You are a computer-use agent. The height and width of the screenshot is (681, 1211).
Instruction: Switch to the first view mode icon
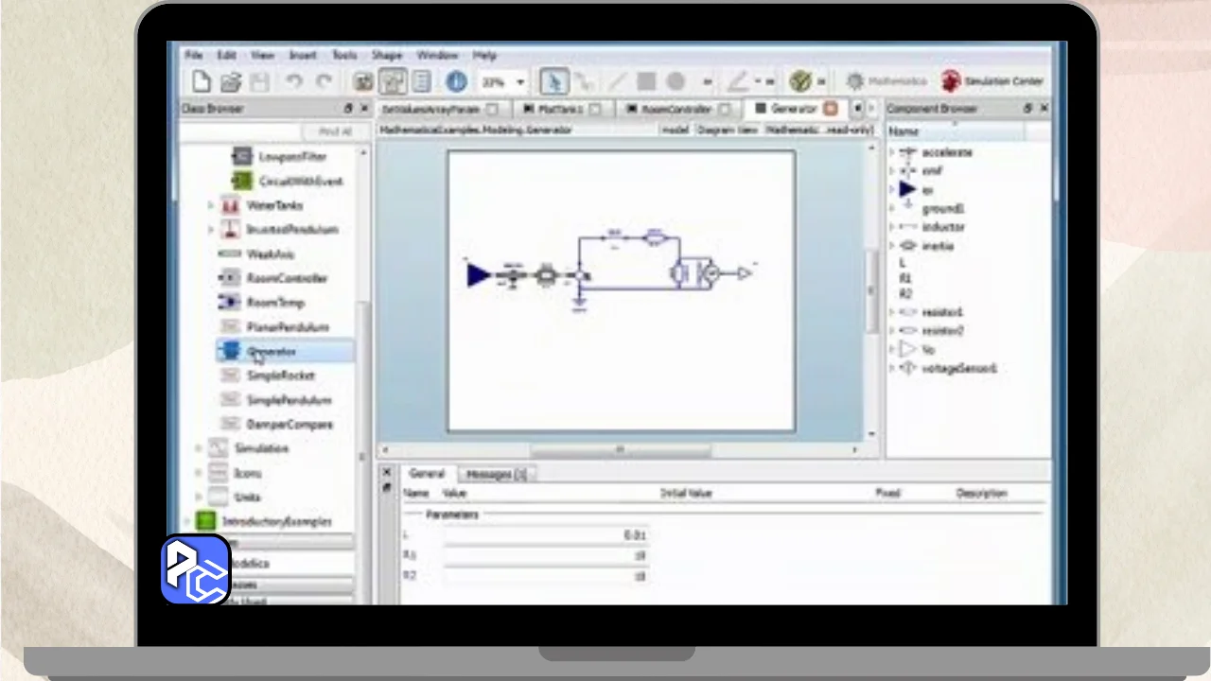[x=362, y=82]
